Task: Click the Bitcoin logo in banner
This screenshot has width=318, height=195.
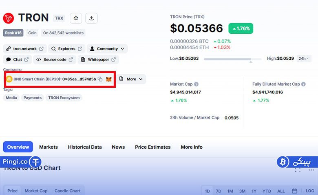Action: [x=283, y=162]
